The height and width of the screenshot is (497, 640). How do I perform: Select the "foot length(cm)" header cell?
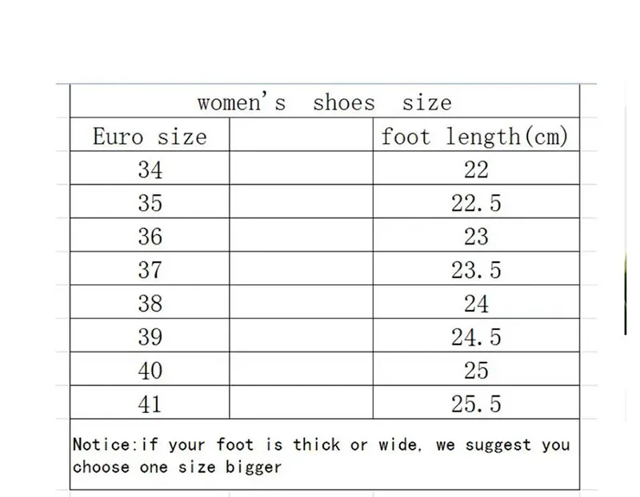[475, 136]
